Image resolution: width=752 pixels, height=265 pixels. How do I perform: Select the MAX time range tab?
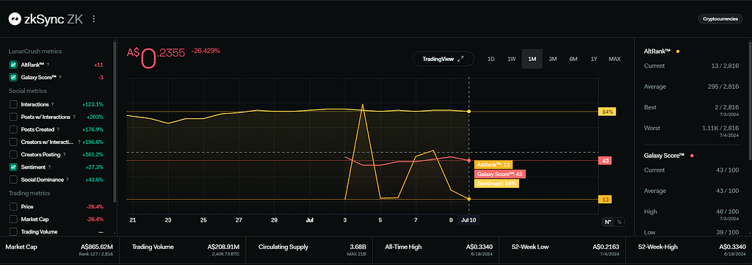(615, 59)
